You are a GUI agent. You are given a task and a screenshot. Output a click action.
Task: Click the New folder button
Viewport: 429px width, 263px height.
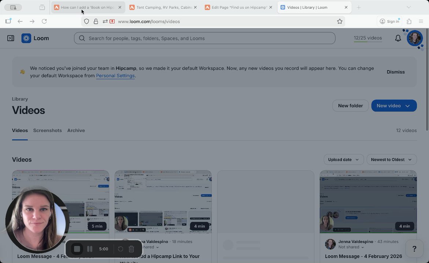click(351, 106)
